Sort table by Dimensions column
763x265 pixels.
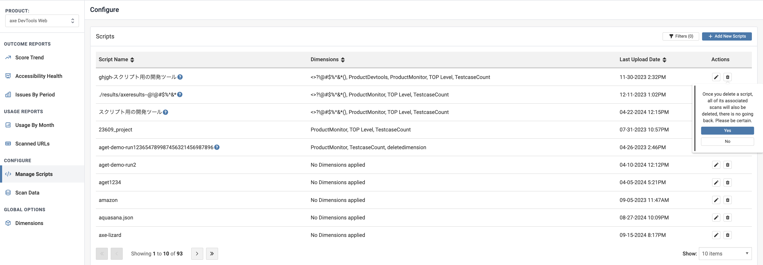pos(343,60)
